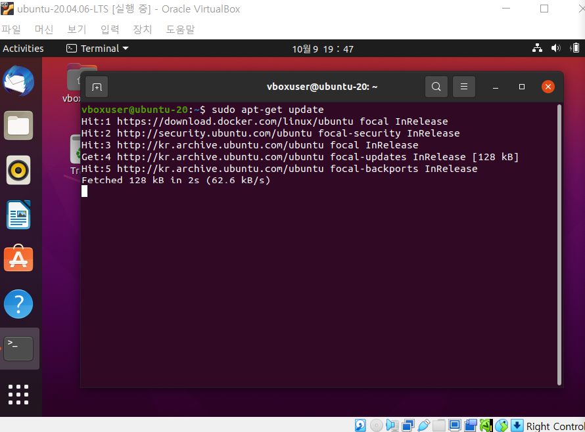Close the terminal window
Screen dimensions: 585x432
(548, 87)
